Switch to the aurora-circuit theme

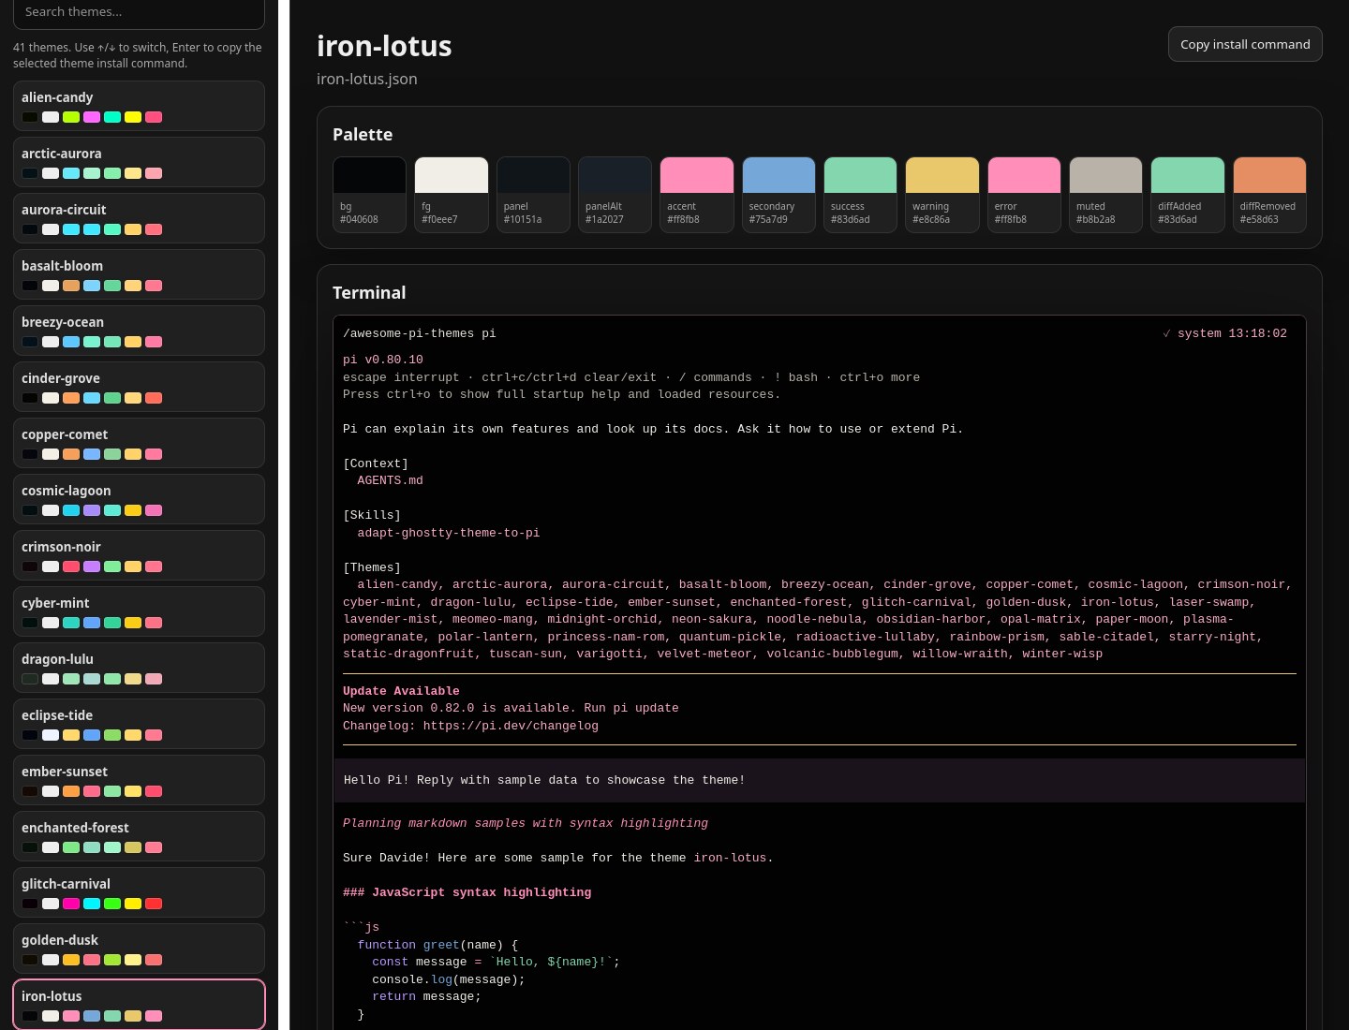click(x=139, y=218)
